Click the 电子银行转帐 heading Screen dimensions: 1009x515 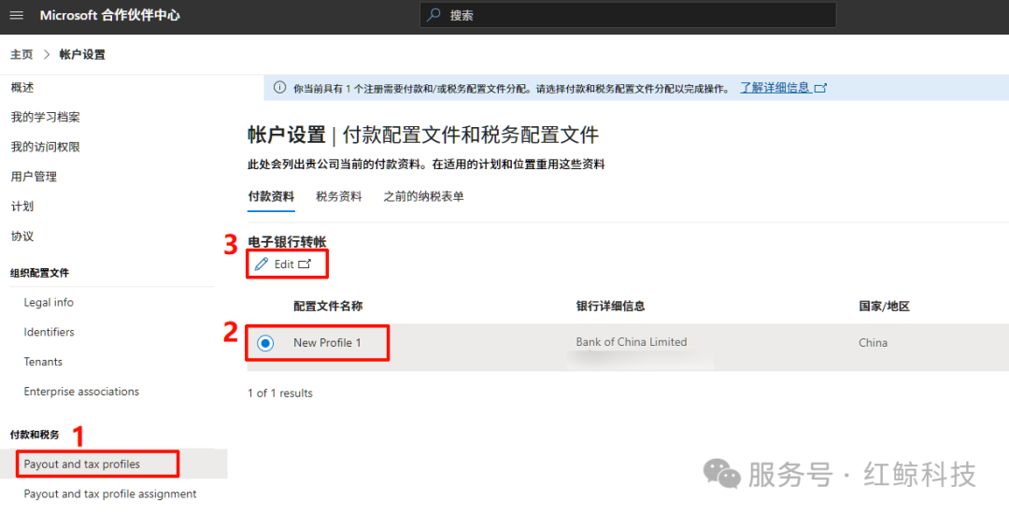click(287, 242)
